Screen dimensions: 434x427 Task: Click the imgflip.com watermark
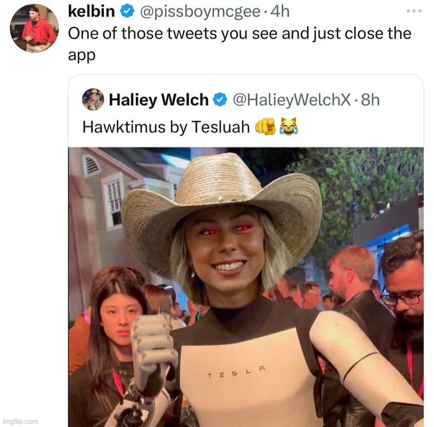[x=20, y=421]
